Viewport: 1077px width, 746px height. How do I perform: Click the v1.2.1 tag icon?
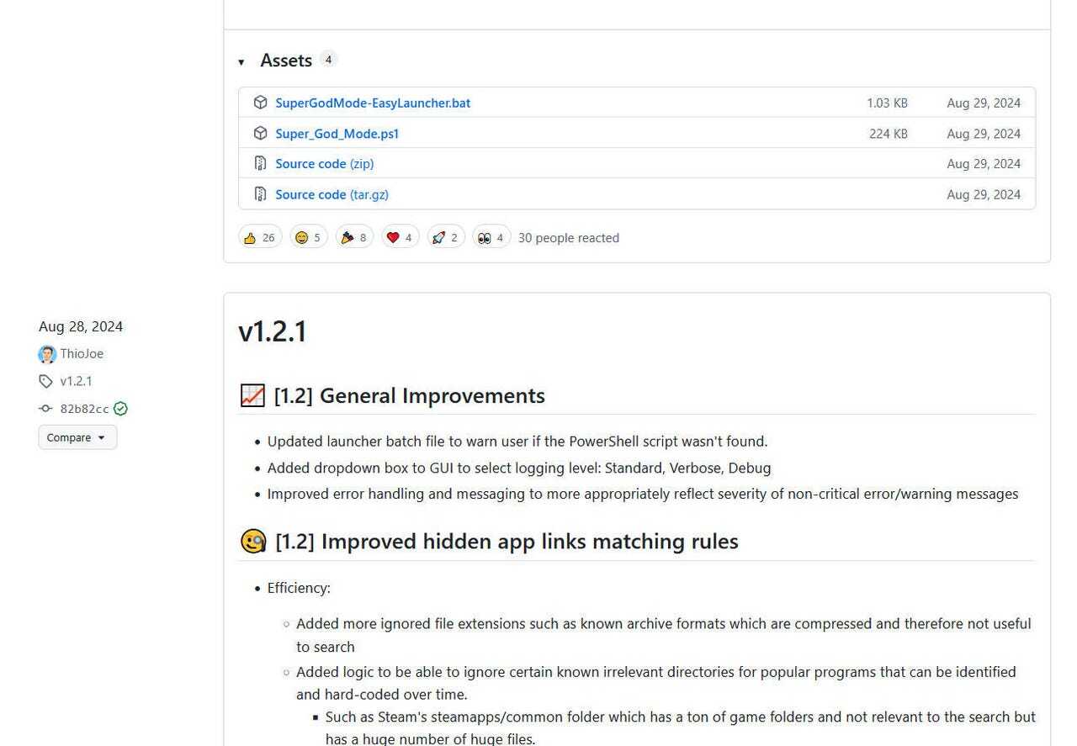45,381
